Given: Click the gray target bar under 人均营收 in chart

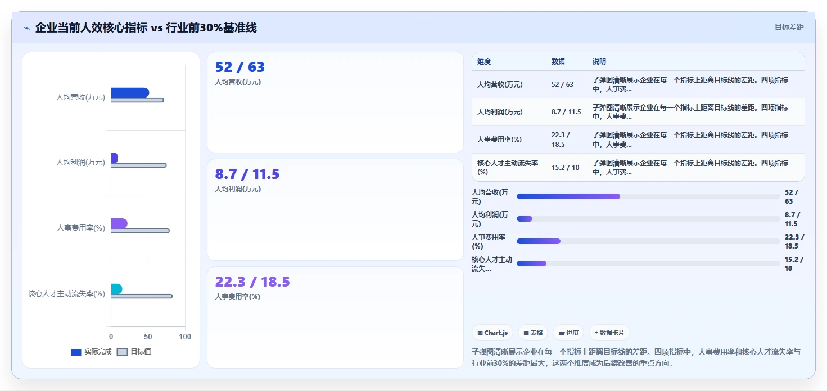Looking at the screenshot, I should click(137, 100).
